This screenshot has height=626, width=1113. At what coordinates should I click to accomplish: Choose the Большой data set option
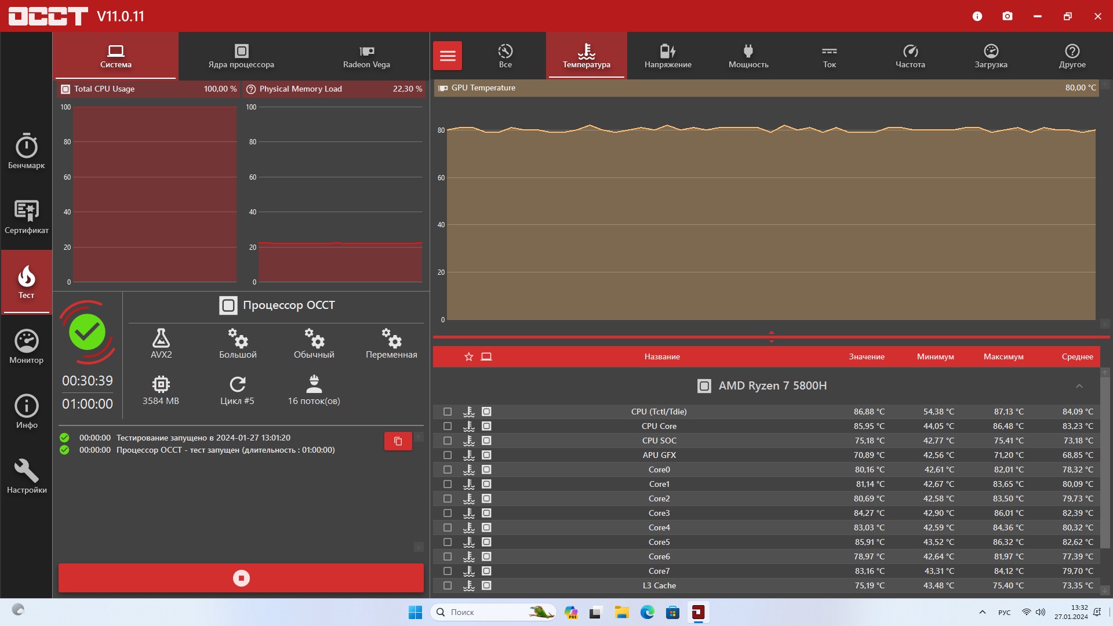tap(238, 343)
